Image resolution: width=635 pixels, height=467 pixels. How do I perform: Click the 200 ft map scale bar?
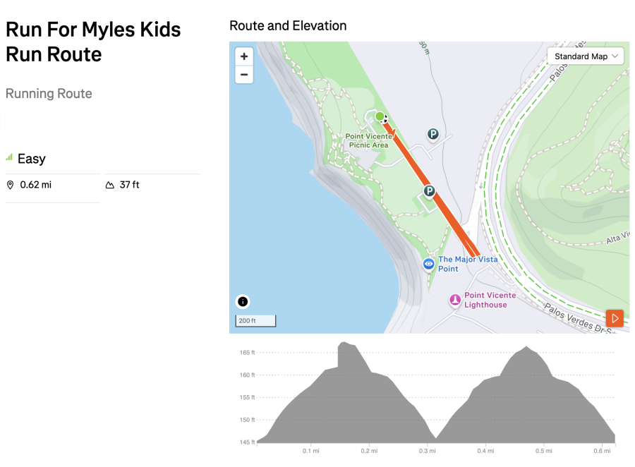coord(255,321)
